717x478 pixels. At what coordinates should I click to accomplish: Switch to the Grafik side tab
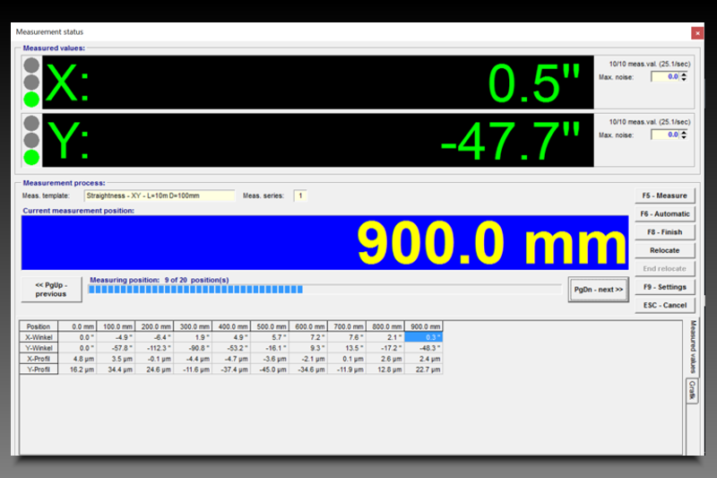(x=692, y=391)
